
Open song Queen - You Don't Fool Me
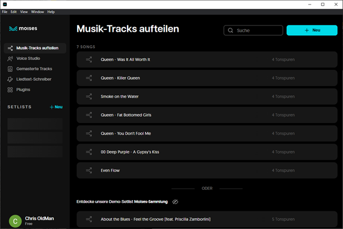click(207, 133)
